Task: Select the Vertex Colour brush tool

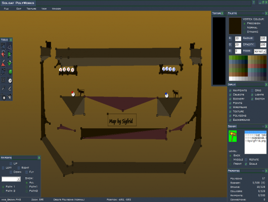Action: click(x=3, y=63)
